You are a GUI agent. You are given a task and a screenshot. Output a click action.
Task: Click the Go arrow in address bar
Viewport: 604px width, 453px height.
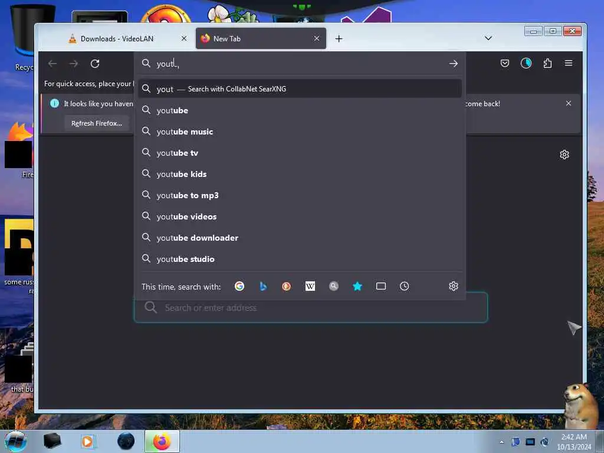point(454,64)
